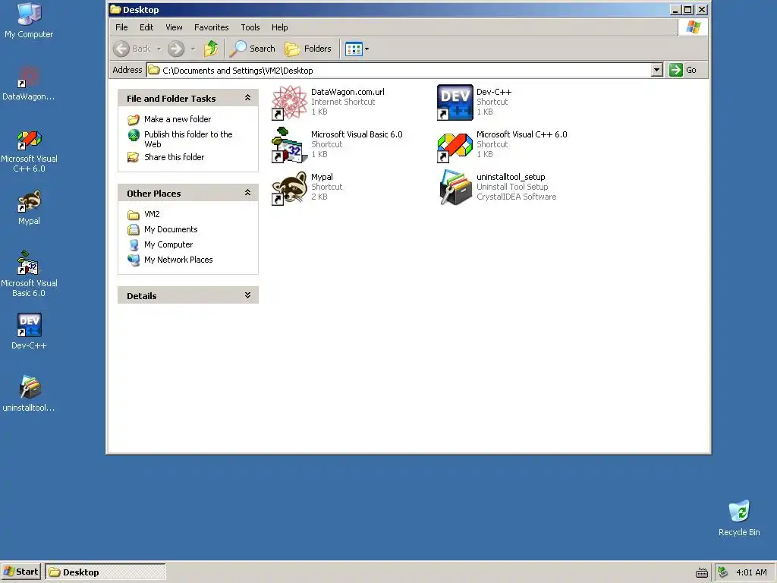
Task: Select DataWagon.com.url file icon in Explorer
Action: tap(289, 102)
